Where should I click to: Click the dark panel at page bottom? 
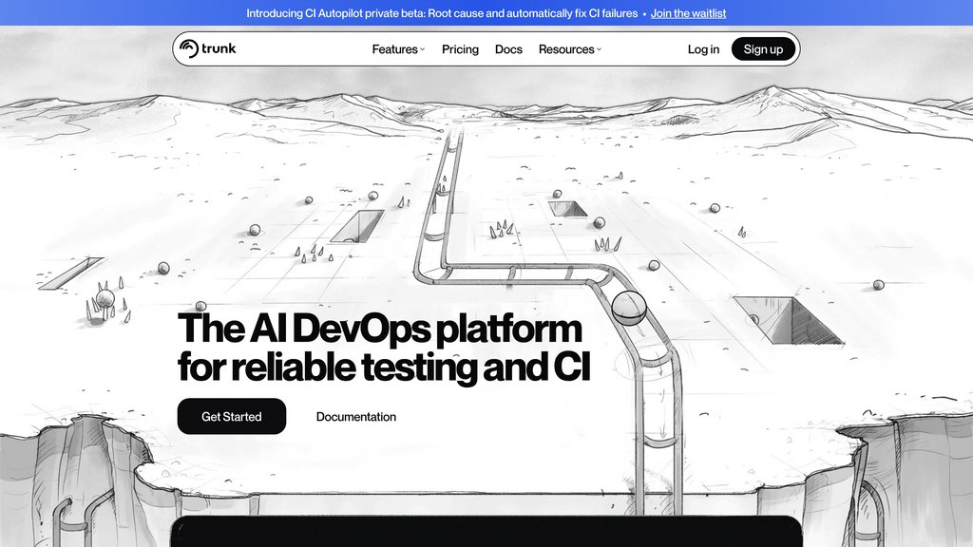pyautogui.click(x=486, y=531)
